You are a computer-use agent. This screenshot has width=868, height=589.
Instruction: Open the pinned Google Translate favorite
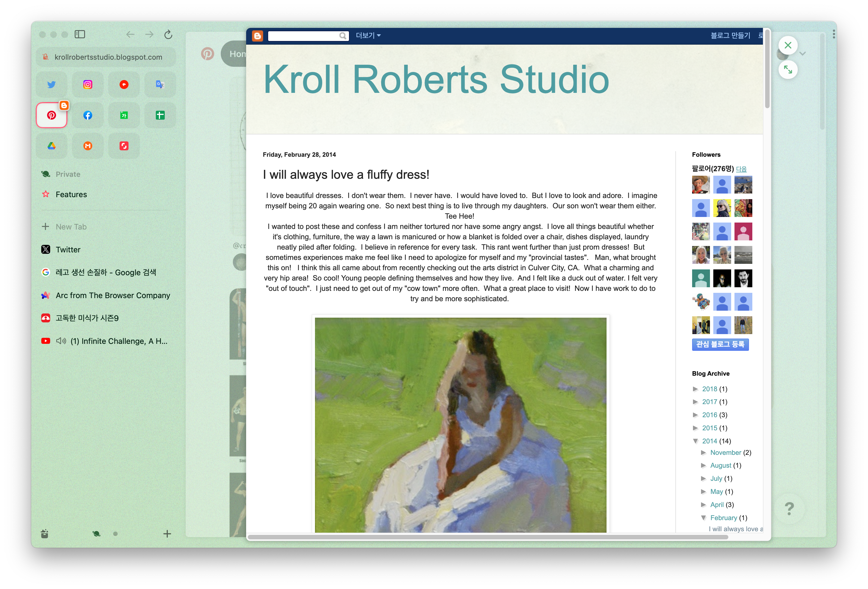[160, 85]
